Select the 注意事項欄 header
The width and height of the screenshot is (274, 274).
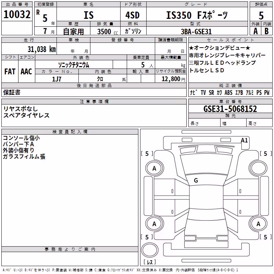coord(94,101)
